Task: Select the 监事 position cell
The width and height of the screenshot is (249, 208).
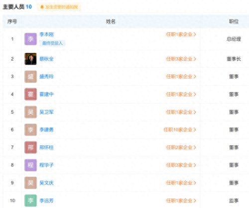Action: click(x=234, y=201)
